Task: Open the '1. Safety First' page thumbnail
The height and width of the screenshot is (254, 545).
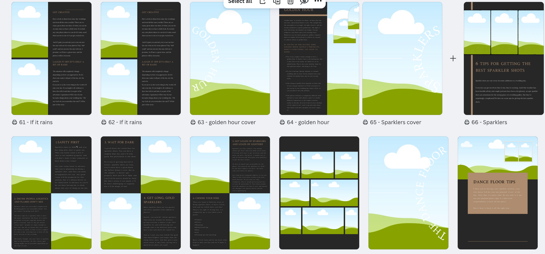Action: 51,193
